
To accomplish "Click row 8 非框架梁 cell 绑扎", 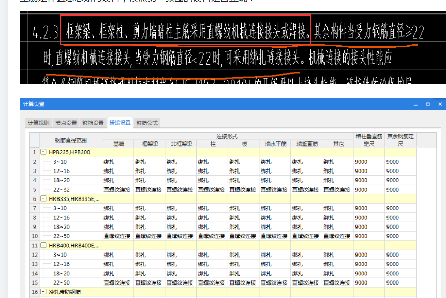I will click(x=181, y=217).
